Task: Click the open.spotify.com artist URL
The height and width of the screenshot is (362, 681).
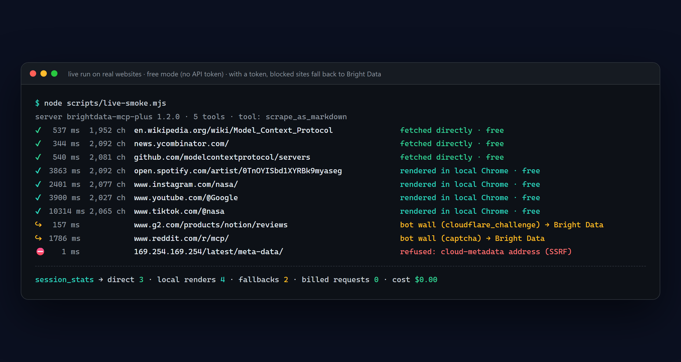Action: tap(238, 171)
